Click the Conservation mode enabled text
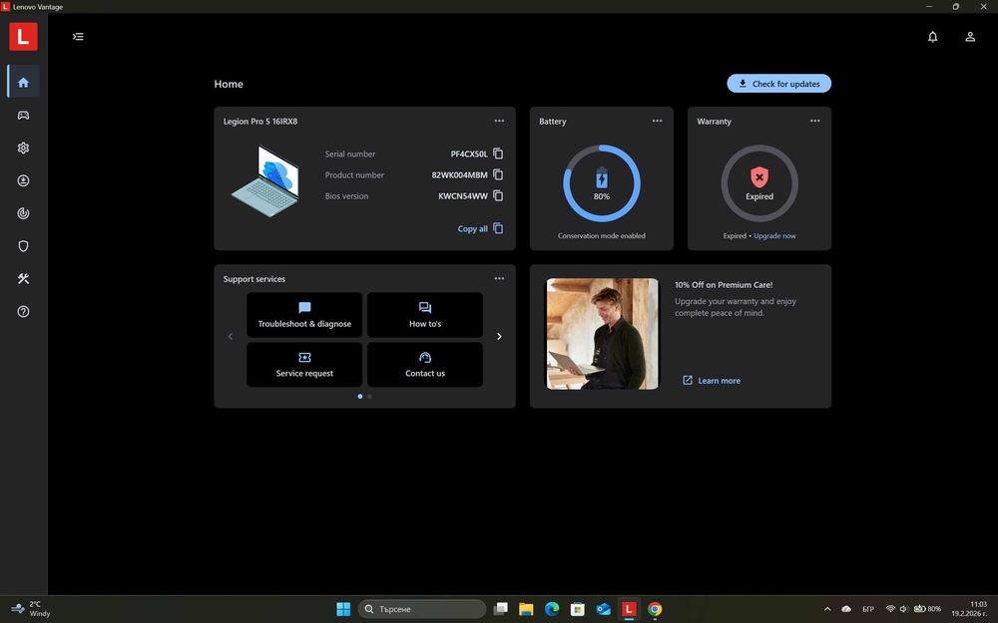The image size is (998, 623). tap(602, 236)
